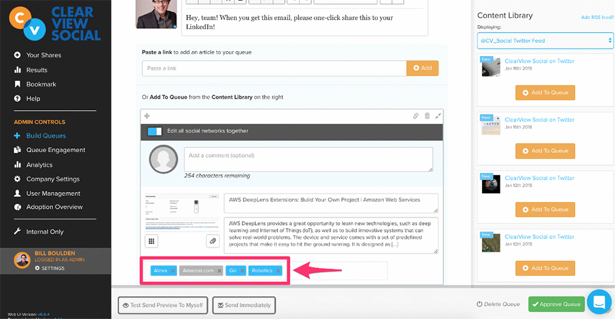Click the Add a comment field

pos(309,159)
